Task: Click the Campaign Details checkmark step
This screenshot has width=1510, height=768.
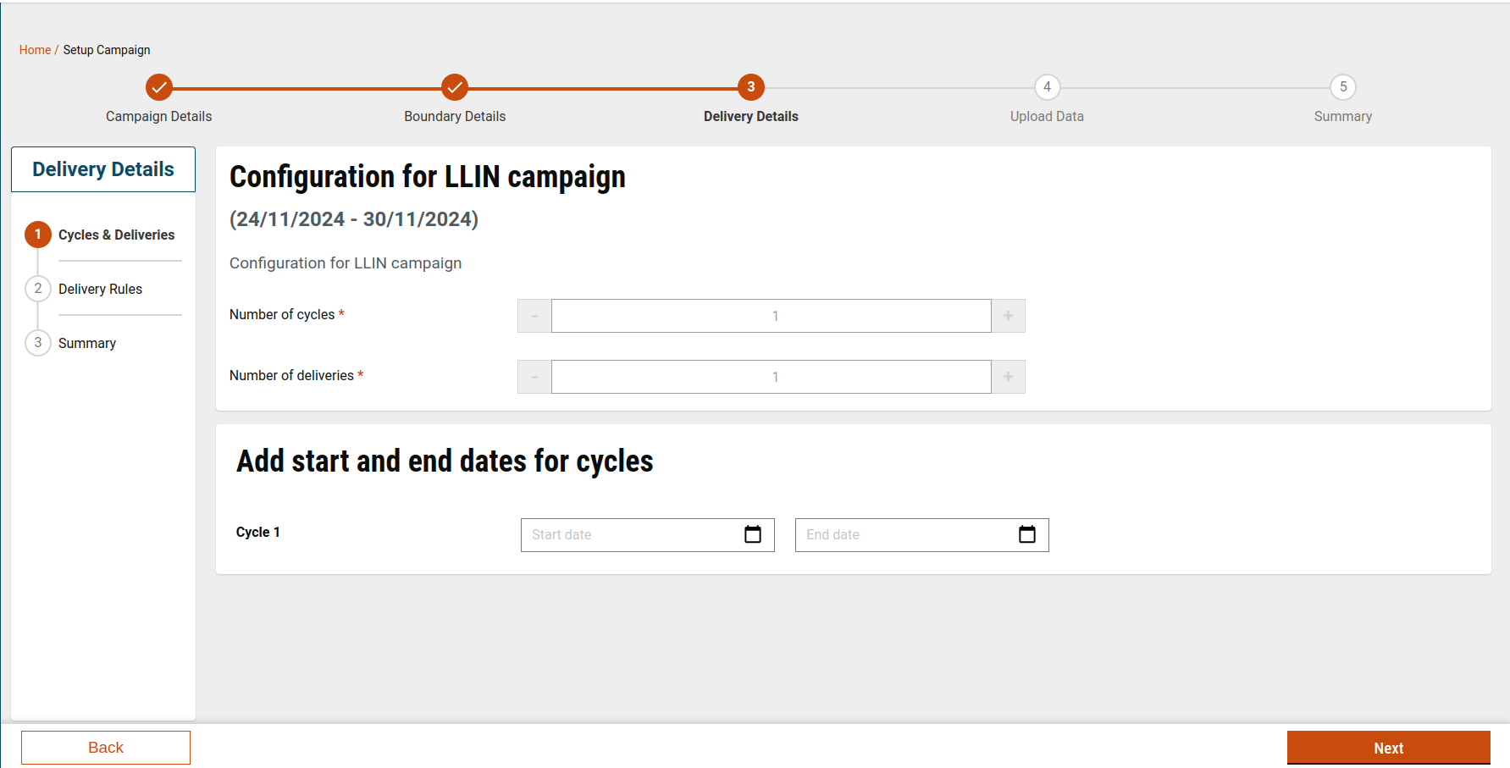Action: coord(159,87)
